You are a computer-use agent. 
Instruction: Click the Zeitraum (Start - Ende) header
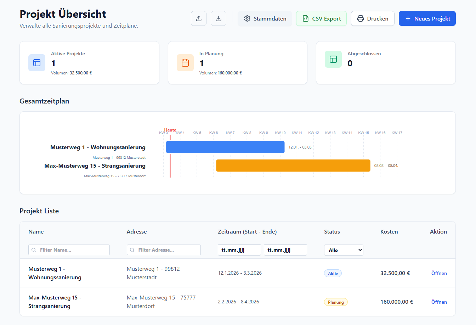point(247,232)
